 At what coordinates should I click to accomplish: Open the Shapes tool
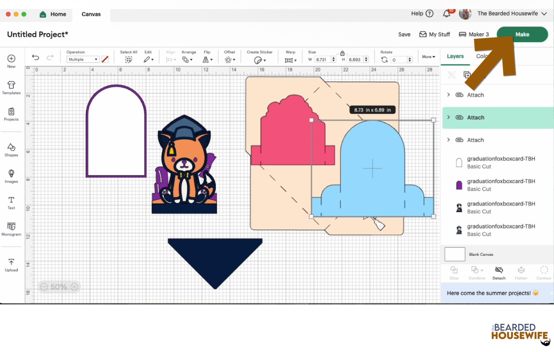[11, 150]
